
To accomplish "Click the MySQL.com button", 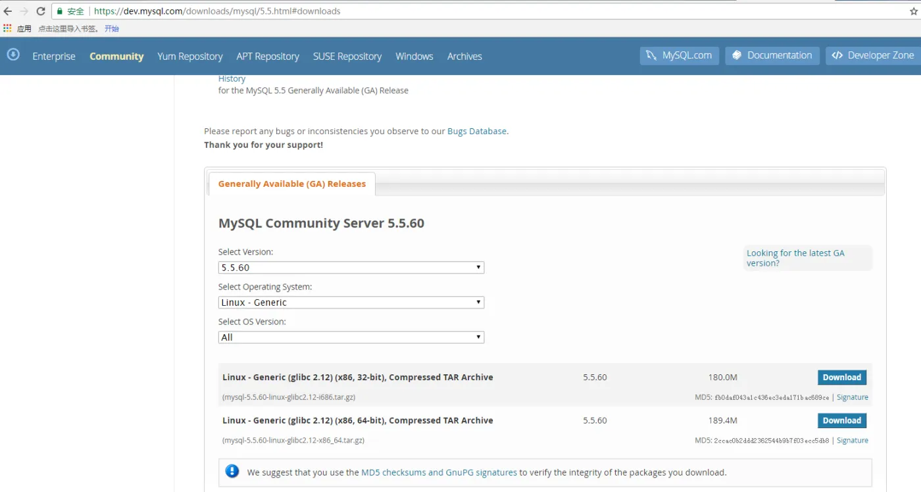I will click(680, 55).
